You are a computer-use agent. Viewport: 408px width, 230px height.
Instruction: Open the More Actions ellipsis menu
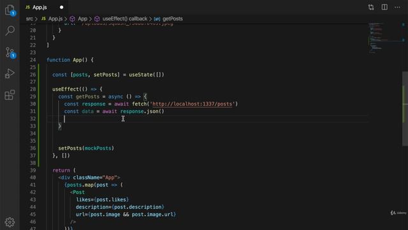pyautogui.click(x=397, y=7)
